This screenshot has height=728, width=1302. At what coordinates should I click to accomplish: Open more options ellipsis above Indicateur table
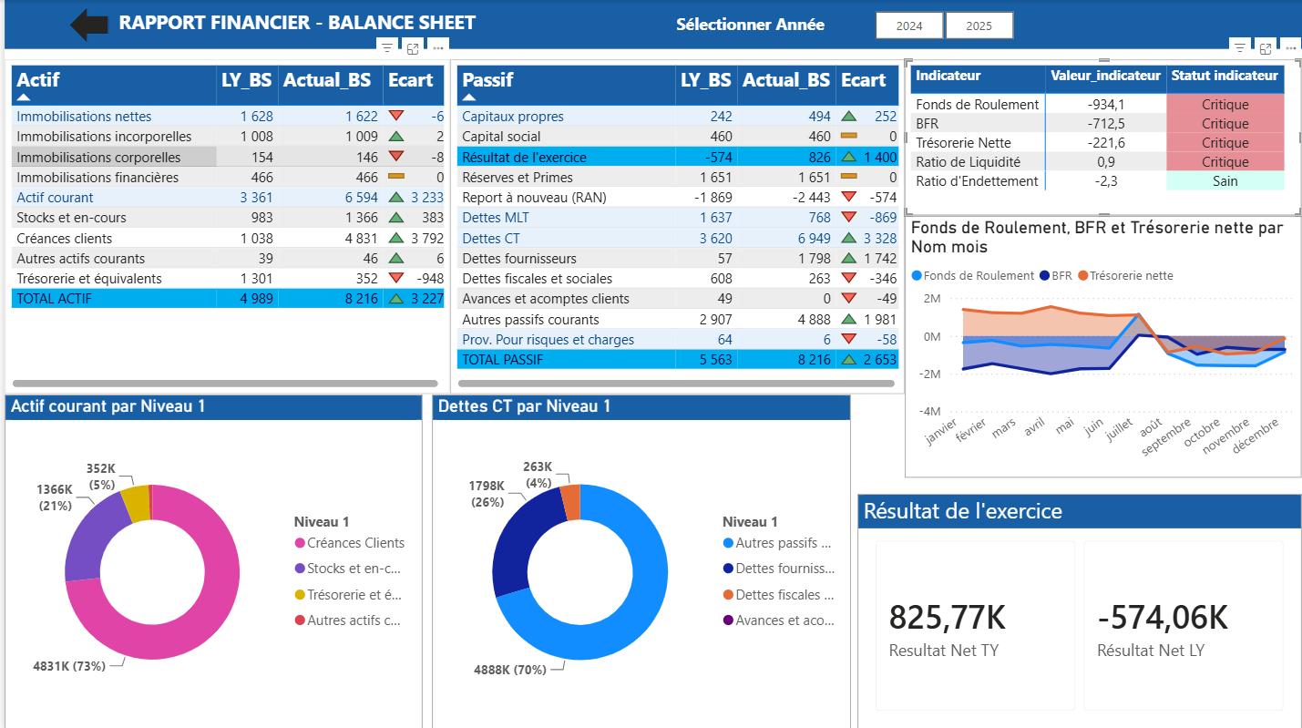point(1290,46)
